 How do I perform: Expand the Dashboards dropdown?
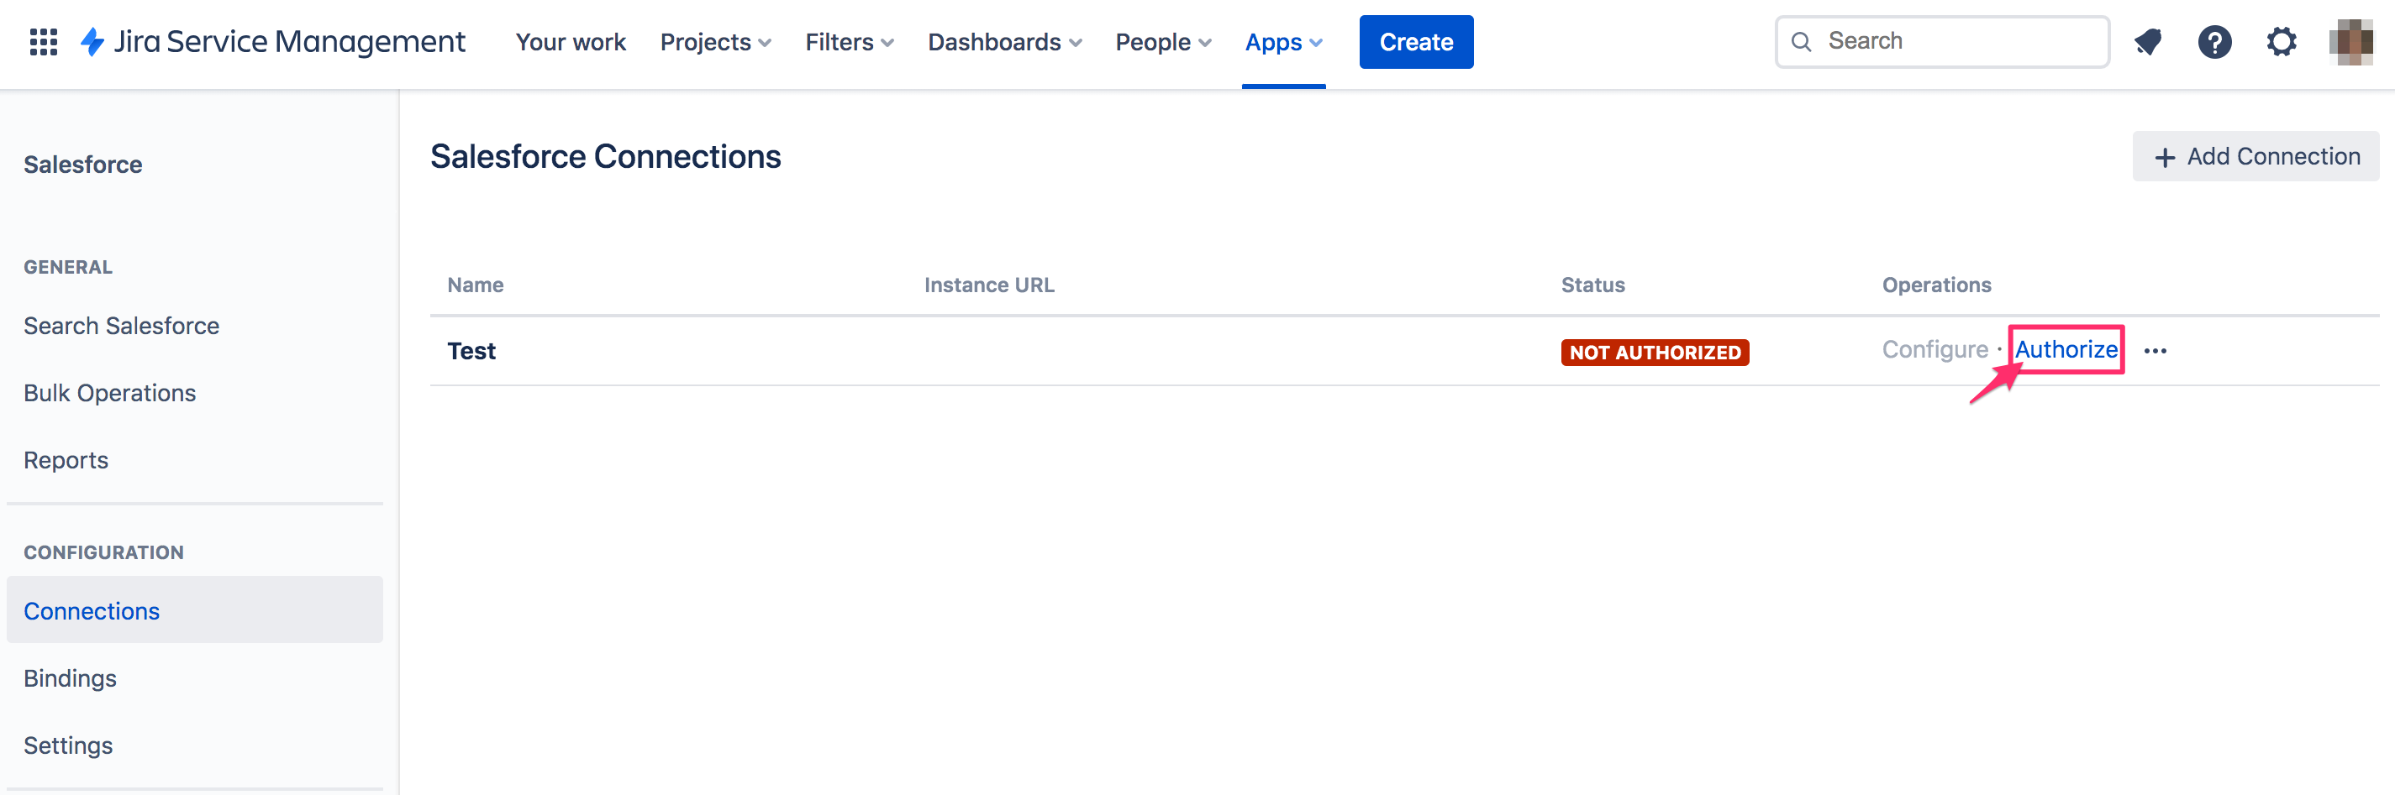(x=1004, y=42)
